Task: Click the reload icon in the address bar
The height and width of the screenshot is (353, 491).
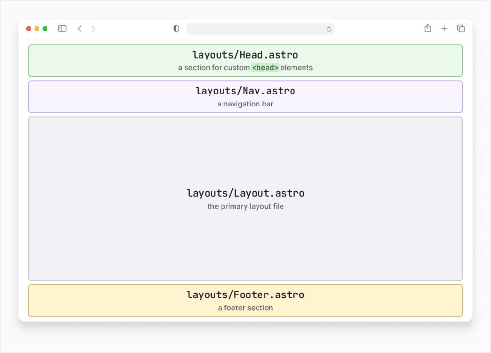Action: (x=328, y=29)
